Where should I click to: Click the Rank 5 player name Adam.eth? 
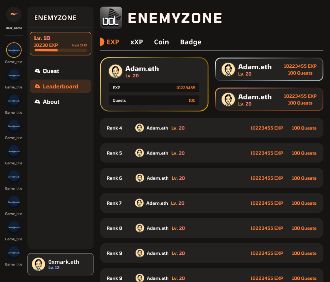tap(157, 153)
